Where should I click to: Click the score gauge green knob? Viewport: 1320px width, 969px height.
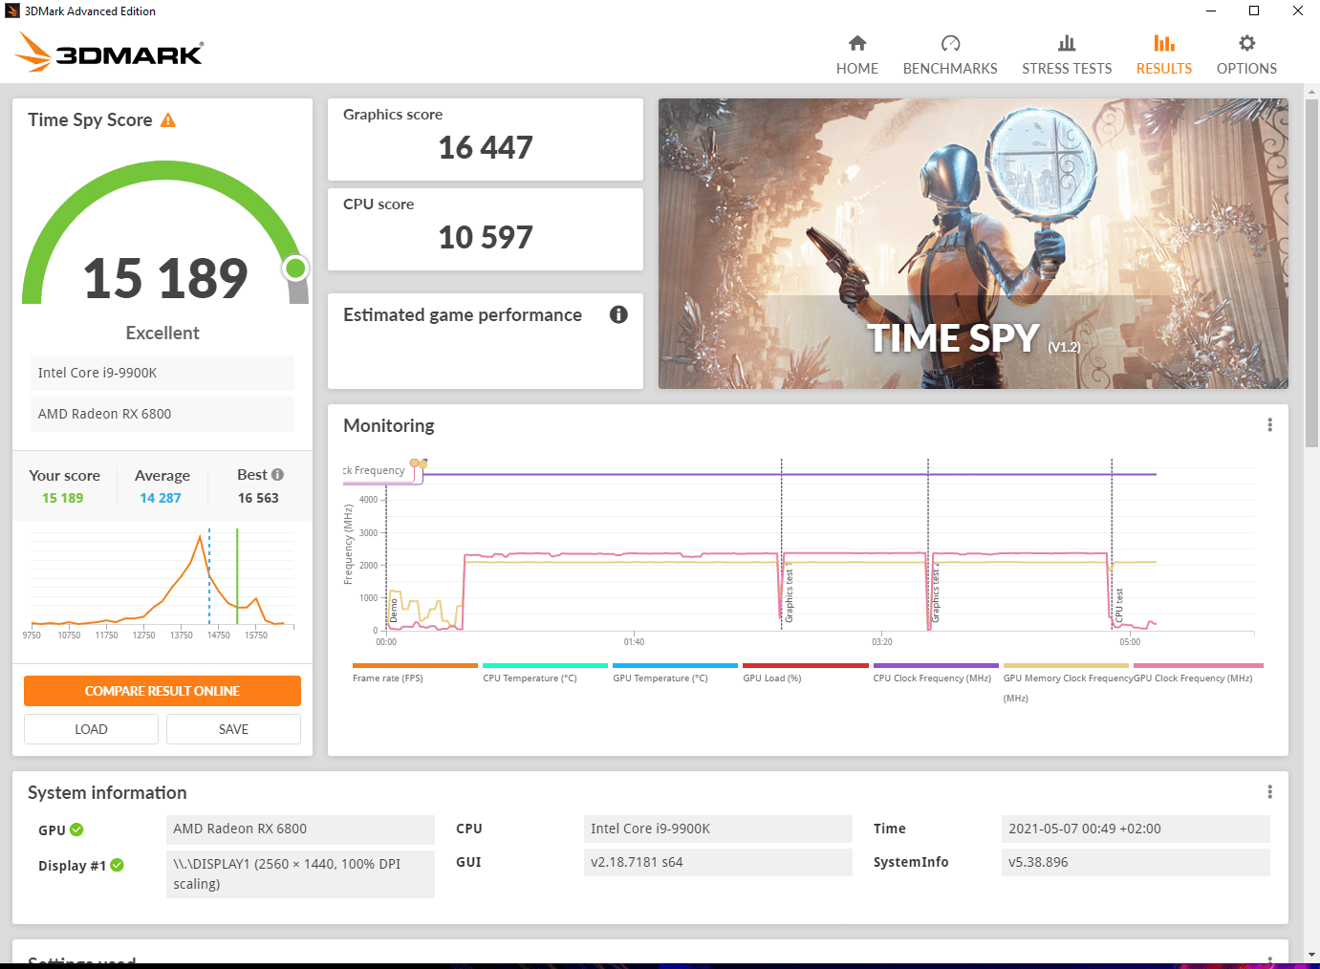point(295,269)
